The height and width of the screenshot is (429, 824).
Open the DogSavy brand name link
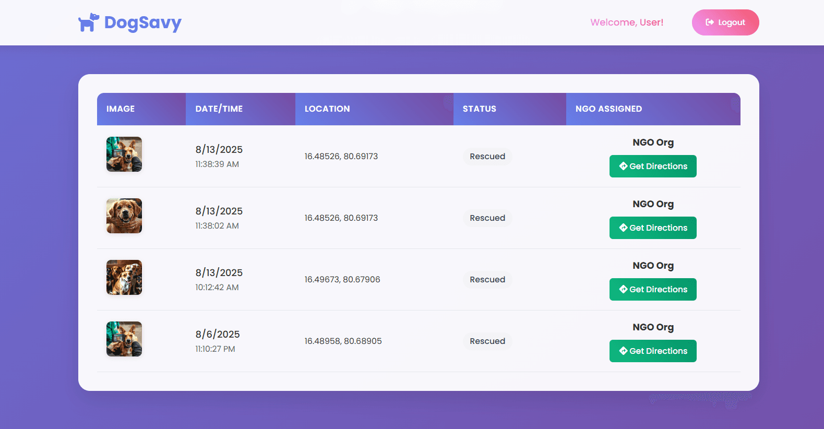pos(143,22)
